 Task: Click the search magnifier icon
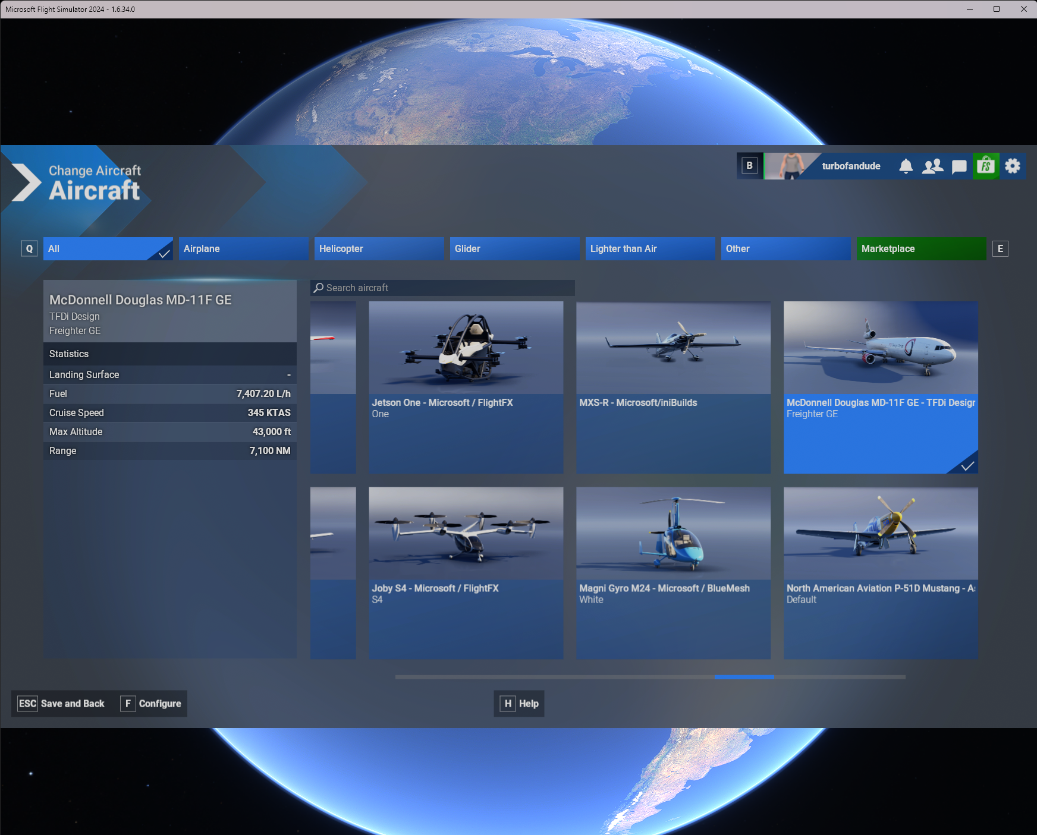(x=319, y=288)
